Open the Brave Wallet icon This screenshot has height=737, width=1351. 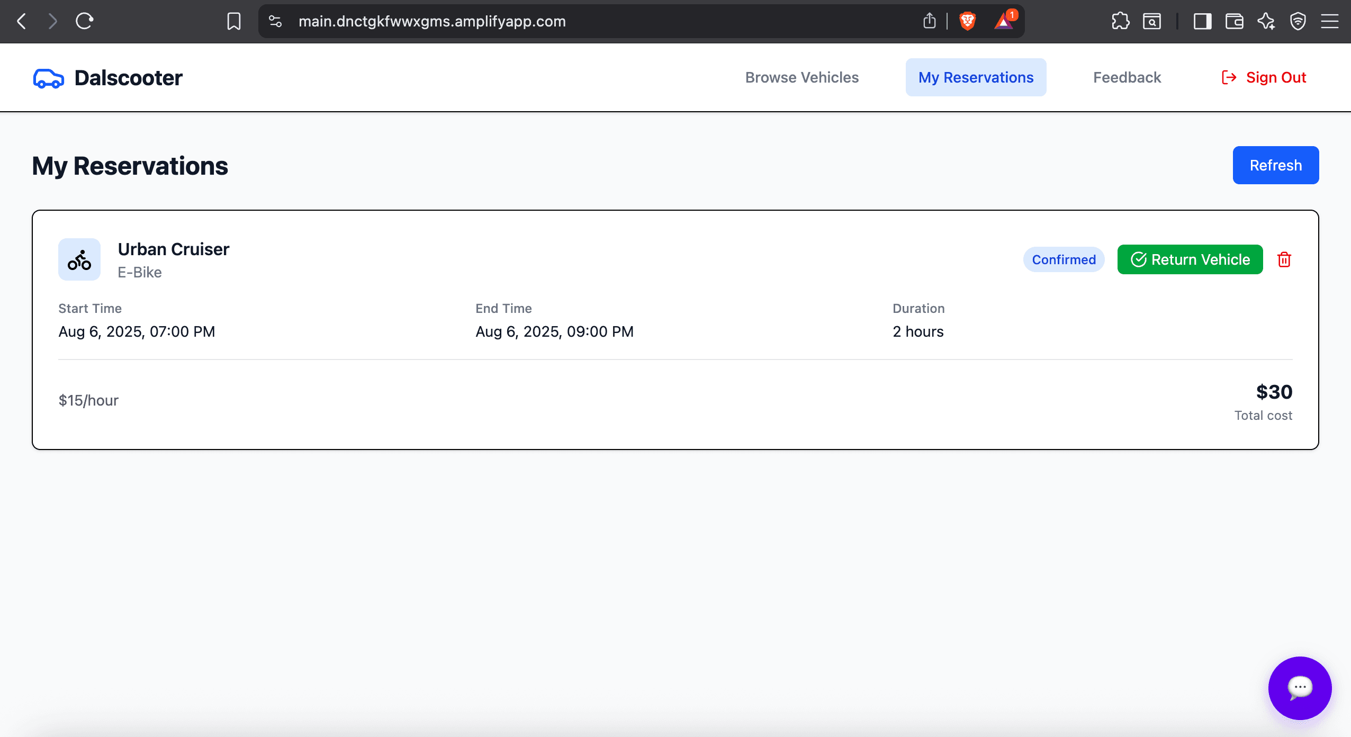tap(1234, 21)
